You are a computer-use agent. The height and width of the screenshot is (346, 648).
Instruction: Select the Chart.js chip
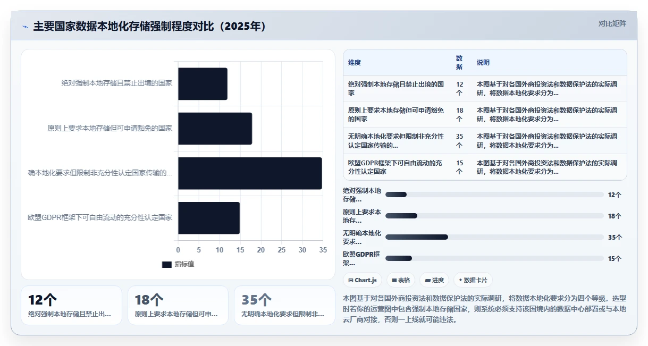tap(362, 280)
